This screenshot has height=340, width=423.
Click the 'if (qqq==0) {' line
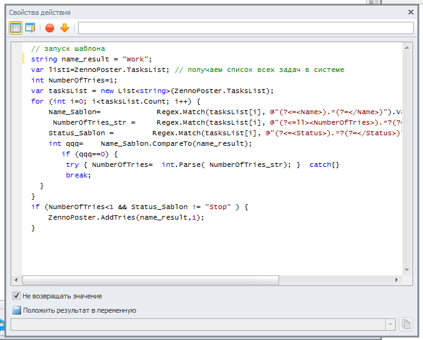[x=89, y=154]
